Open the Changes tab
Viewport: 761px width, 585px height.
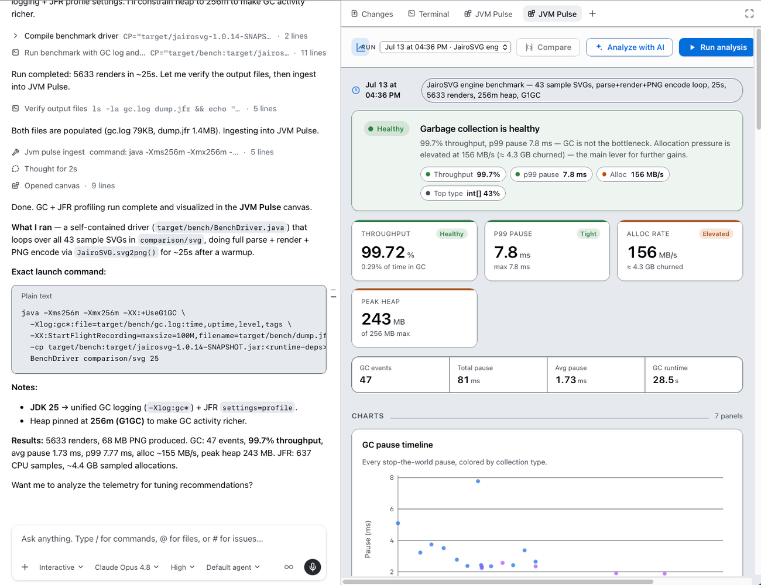pyautogui.click(x=372, y=14)
